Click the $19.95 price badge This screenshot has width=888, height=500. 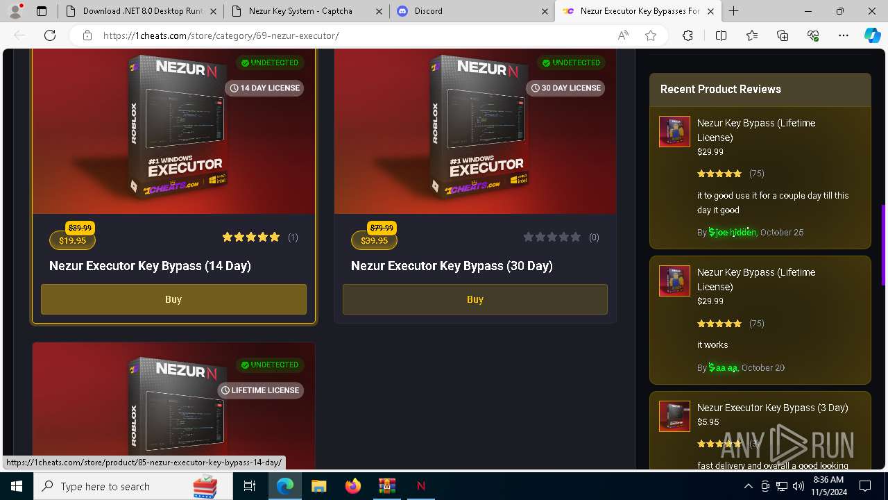pyautogui.click(x=72, y=241)
